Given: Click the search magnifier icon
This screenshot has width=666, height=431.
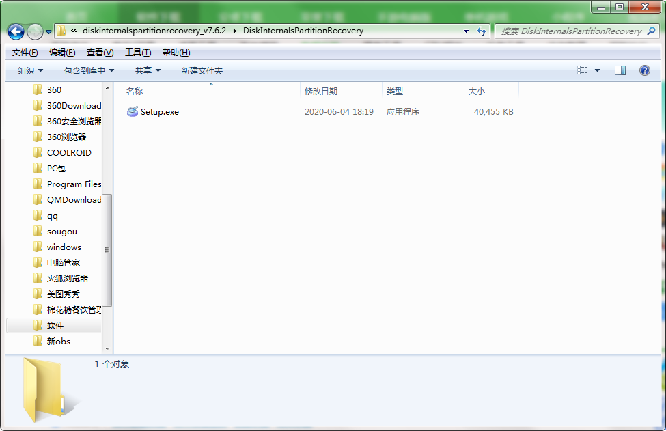Looking at the screenshot, I should click(x=651, y=31).
